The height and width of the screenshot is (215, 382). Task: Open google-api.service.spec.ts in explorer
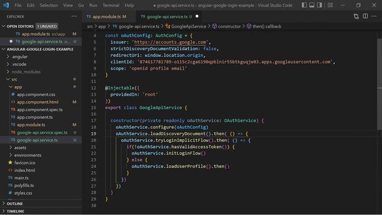click(x=42, y=133)
